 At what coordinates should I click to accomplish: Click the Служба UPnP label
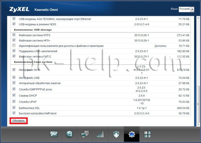[28, 102]
